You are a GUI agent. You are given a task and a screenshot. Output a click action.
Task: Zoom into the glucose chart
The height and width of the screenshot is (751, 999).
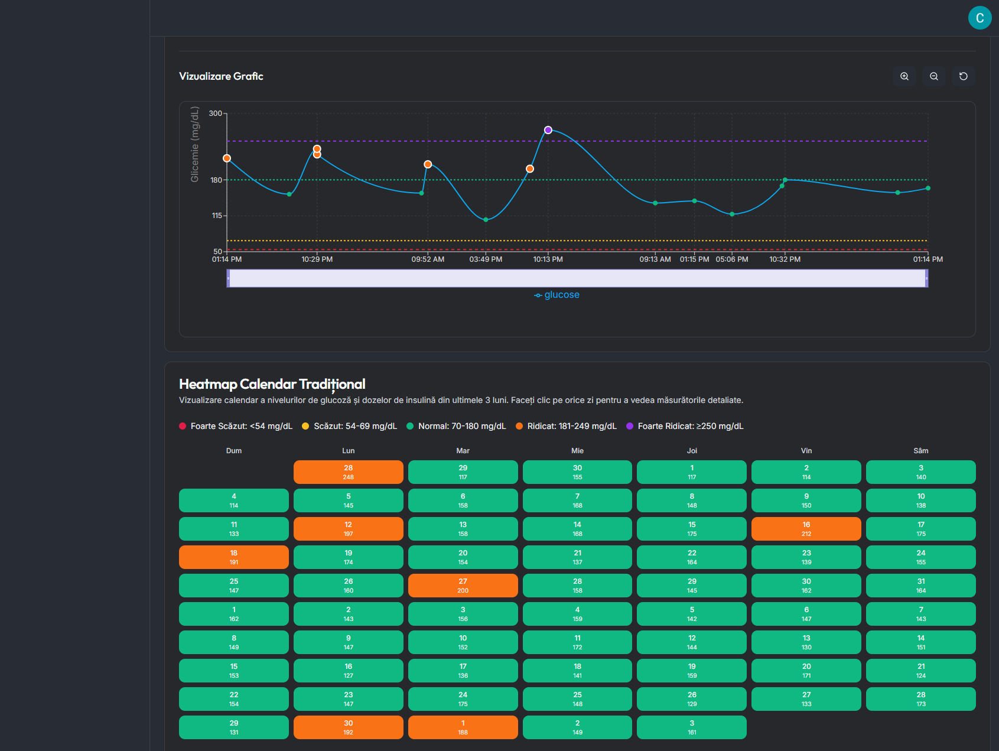pyautogui.click(x=904, y=76)
